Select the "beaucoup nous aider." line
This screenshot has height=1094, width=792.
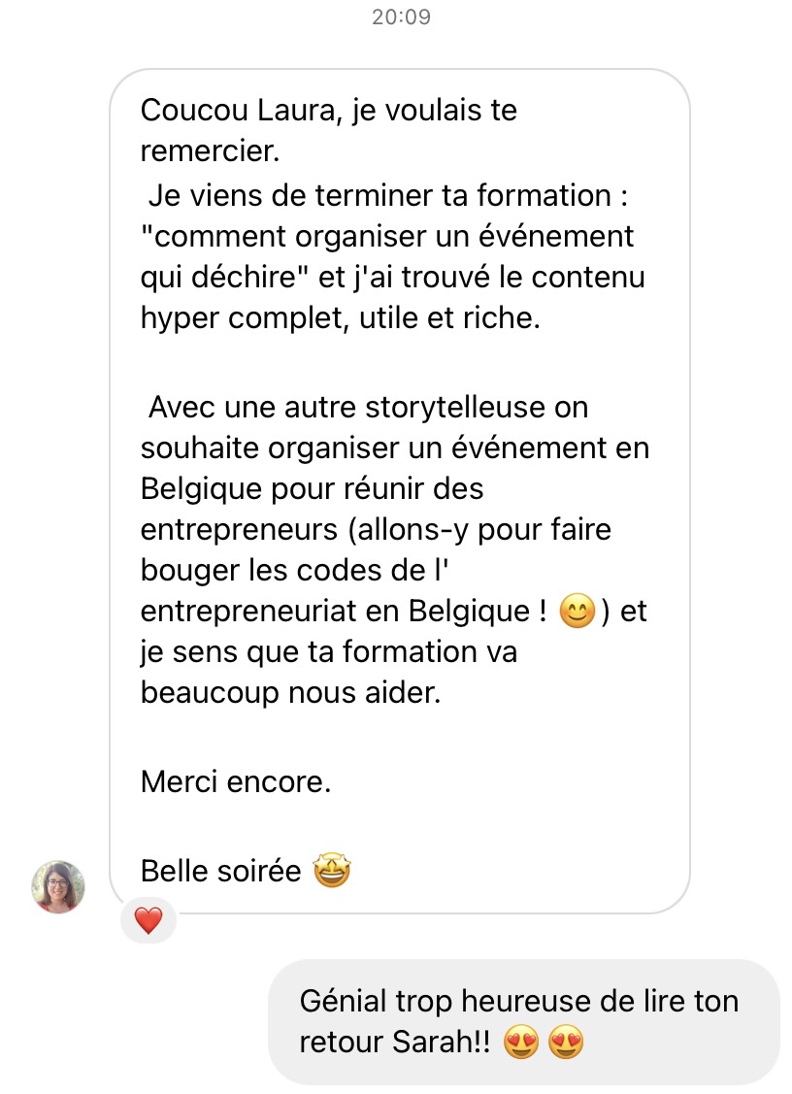click(x=290, y=695)
